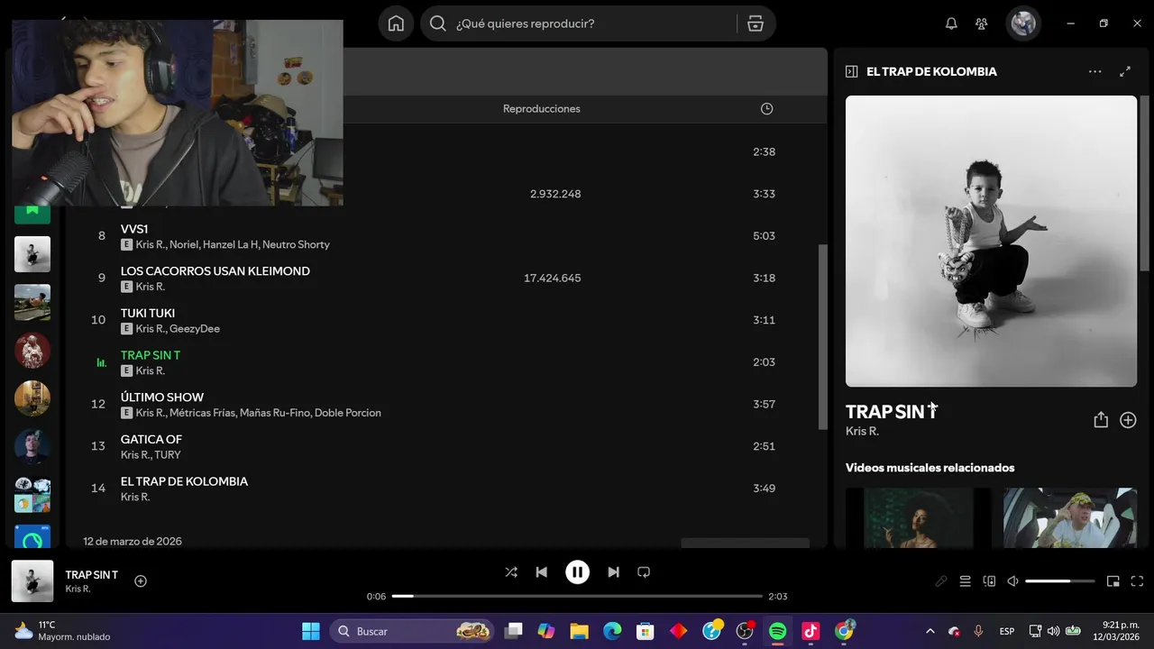Open Microsoft Store from the taskbar
Viewport: 1154px width, 649px height.
(645, 631)
